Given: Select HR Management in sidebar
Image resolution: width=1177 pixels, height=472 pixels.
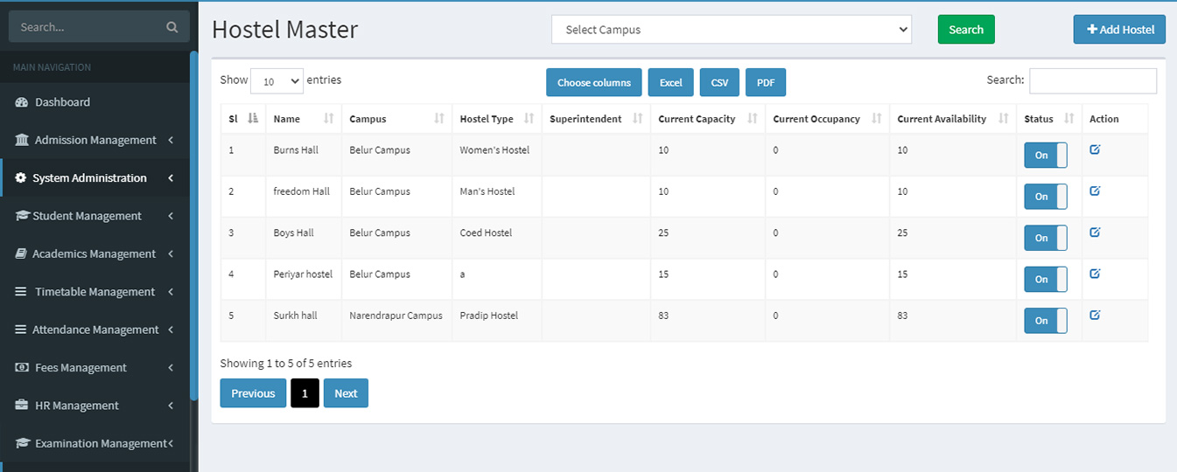Looking at the screenshot, I should (x=77, y=406).
